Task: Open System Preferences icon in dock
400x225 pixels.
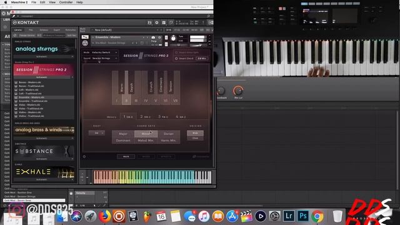Action: click(x=275, y=216)
